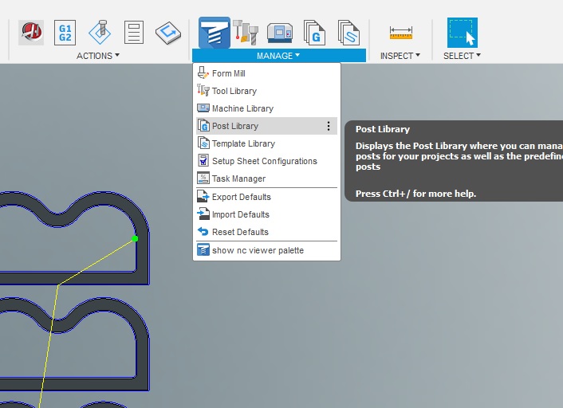This screenshot has height=408, width=563.
Task: Open Machine Library from the toolbar icon
Action: tap(280, 33)
